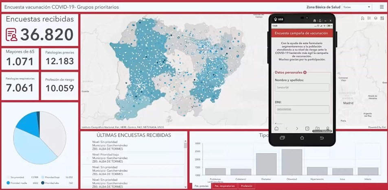
Task: Open the map layers list icon
Action: coord(376,18)
